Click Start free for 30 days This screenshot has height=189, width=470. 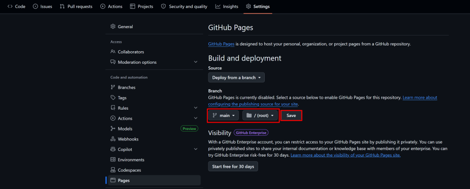(x=233, y=166)
